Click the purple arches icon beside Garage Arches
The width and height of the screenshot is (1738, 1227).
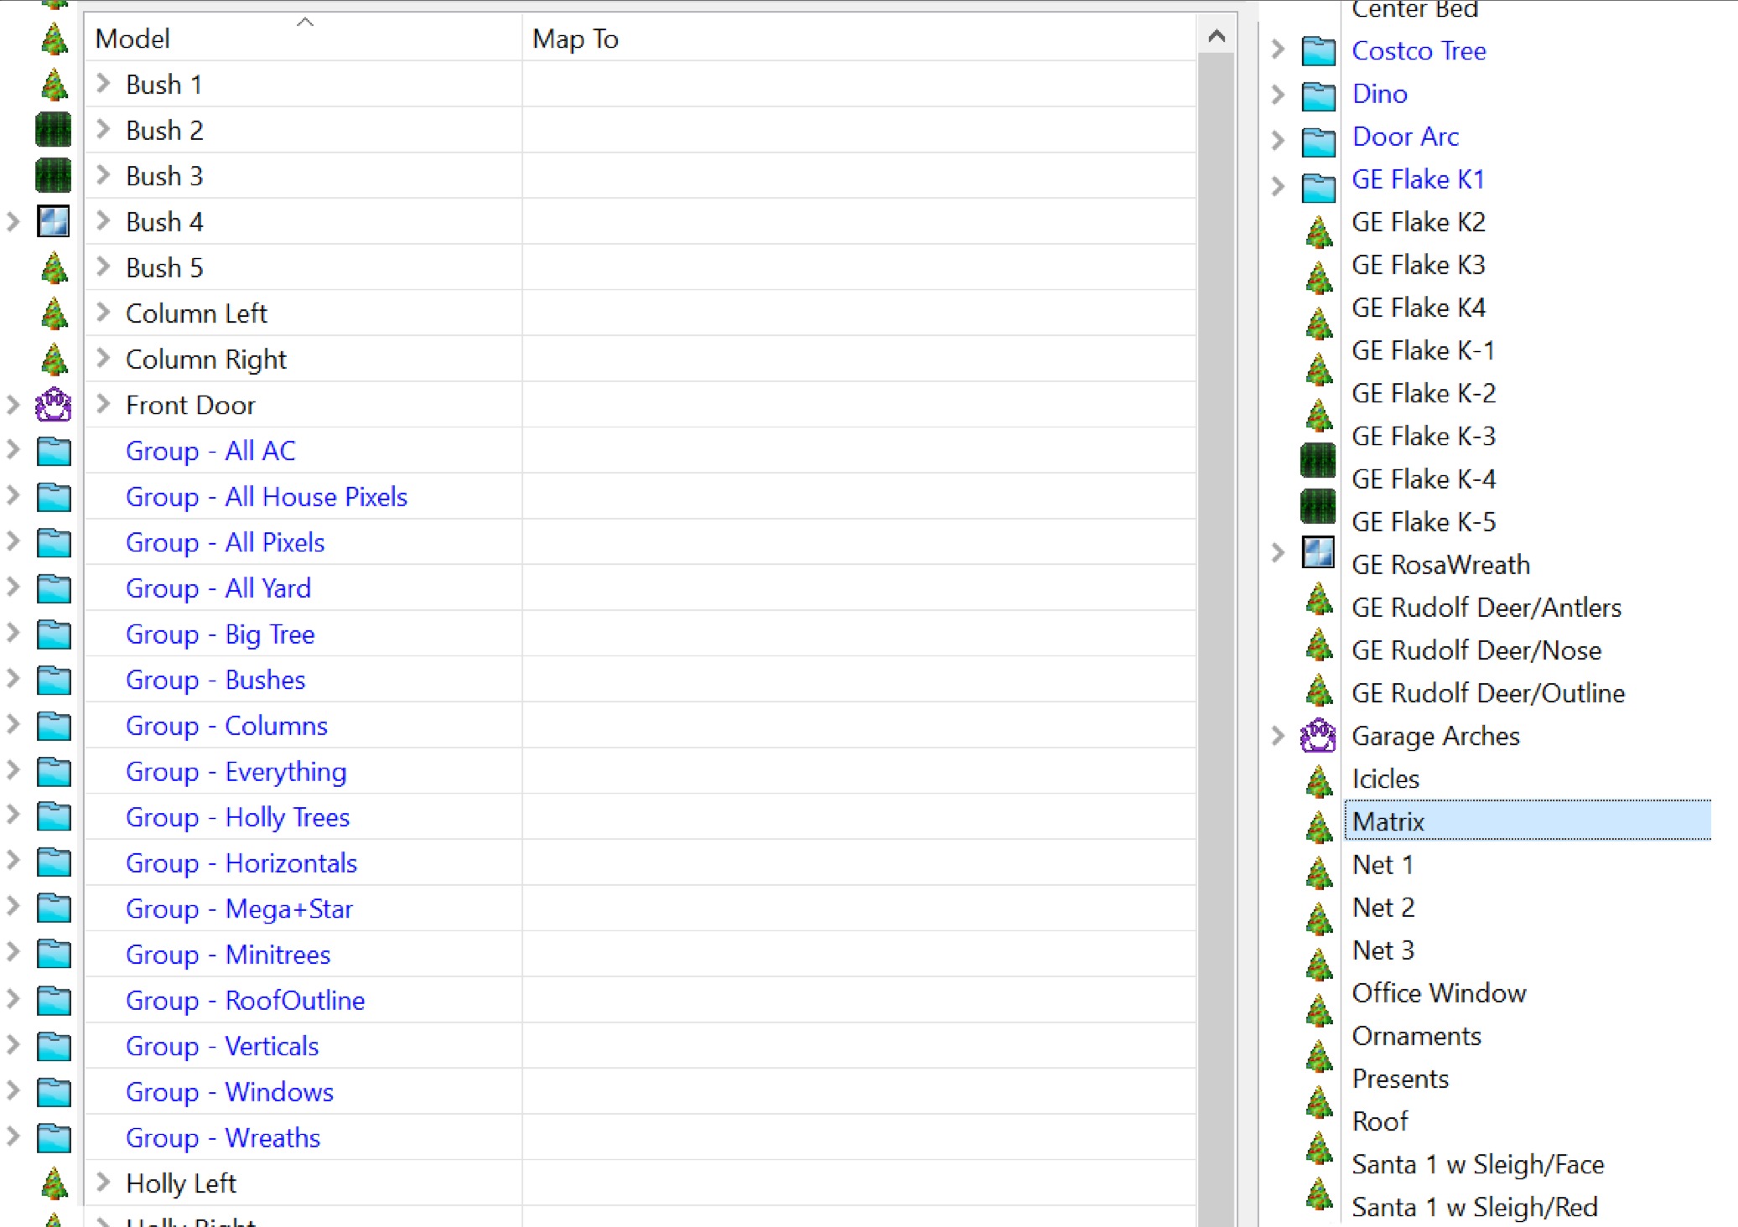1317,736
